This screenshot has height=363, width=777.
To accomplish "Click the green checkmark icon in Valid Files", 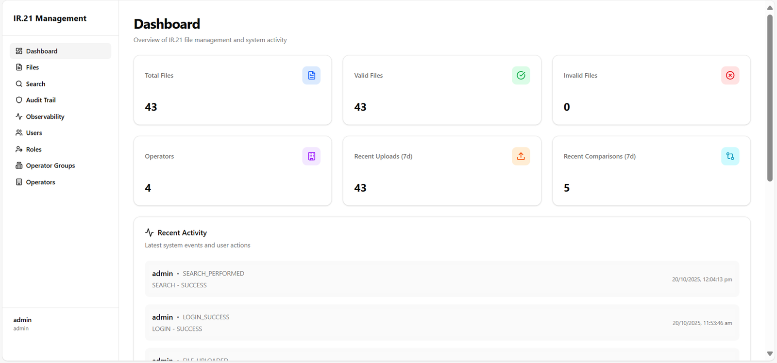I will (x=521, y=76).
